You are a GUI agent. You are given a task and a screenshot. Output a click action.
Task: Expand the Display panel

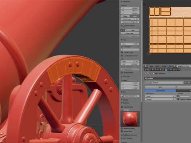click(x=122, y=100)
